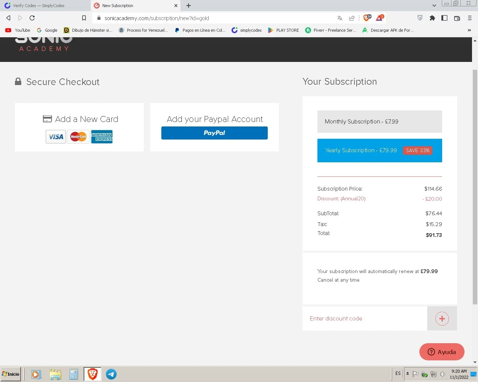Viewport: 478px width, 382px height.
Task: Click the Cancel at any time text
Action: [x=338, y=280]
